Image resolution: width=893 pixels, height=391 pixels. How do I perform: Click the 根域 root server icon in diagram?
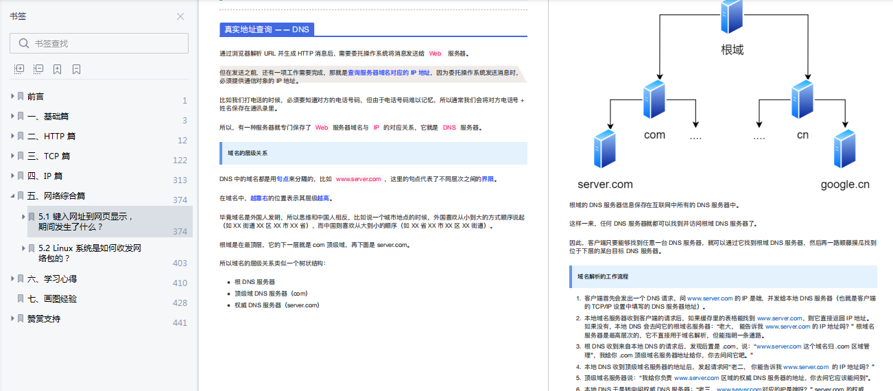click(733, 16)
